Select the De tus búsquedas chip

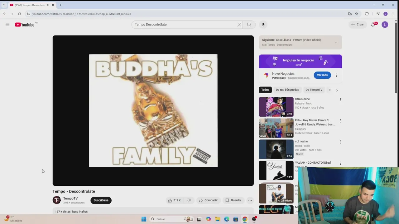pyautogui.click(x=287, y=90)
